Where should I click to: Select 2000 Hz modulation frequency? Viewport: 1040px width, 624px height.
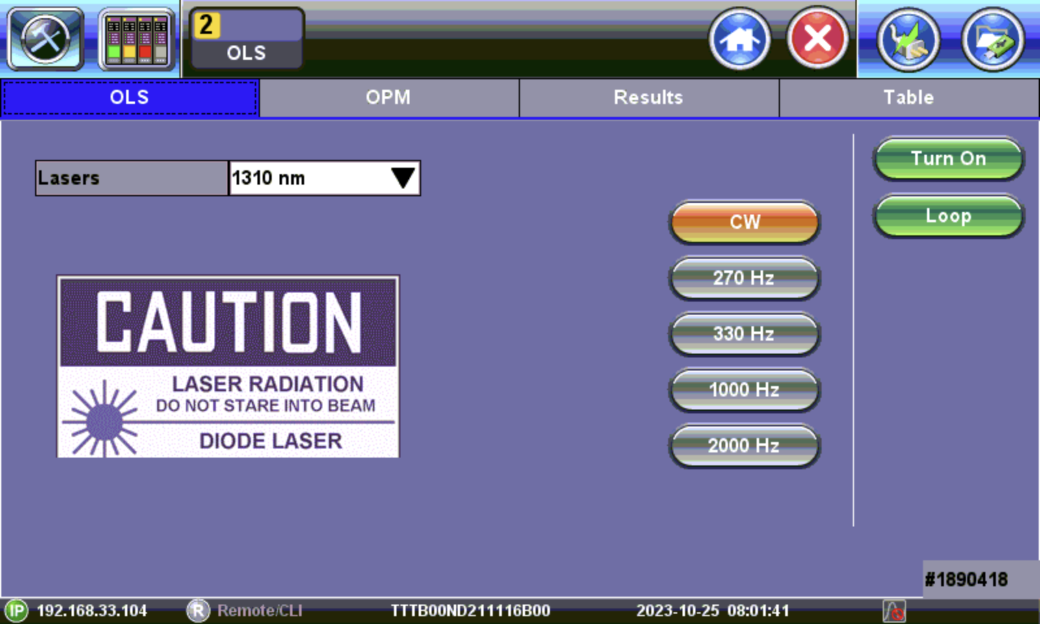(744, 446)
